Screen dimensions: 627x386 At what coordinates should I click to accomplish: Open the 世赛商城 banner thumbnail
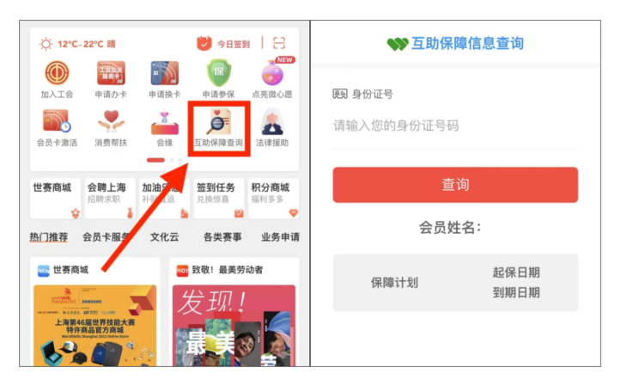point(95,325)
